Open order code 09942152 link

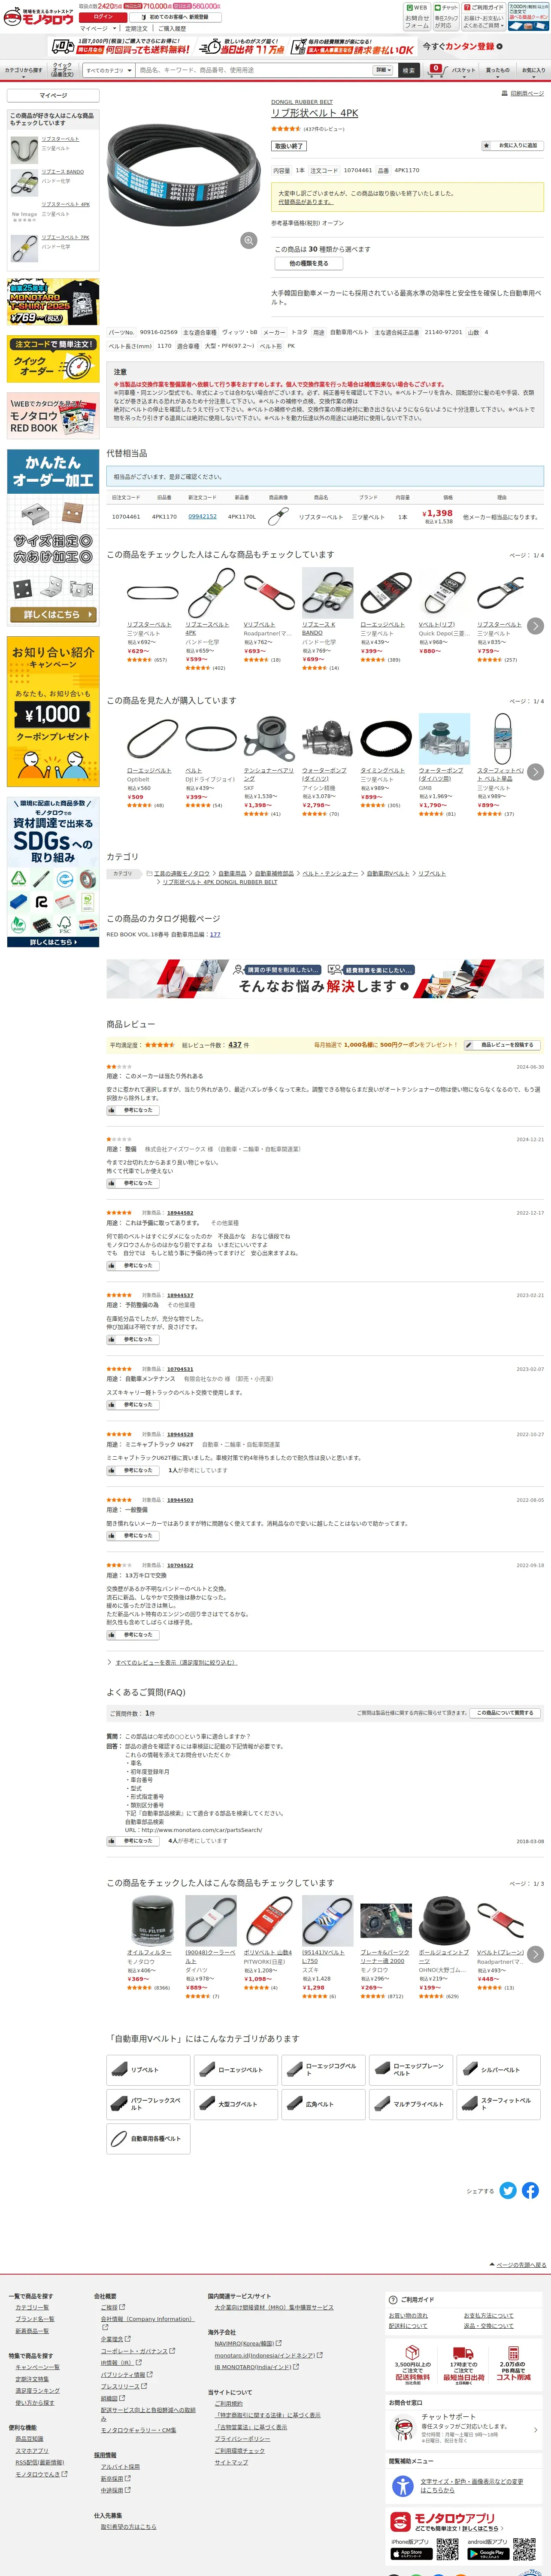click(x=202, y=517)
